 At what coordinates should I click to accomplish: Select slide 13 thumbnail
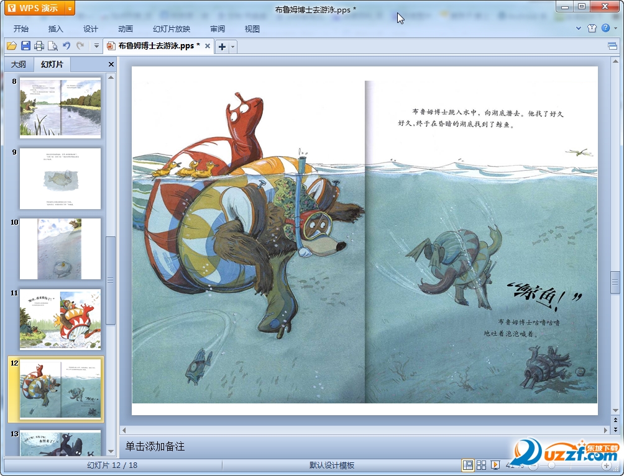tap(60, 443)
